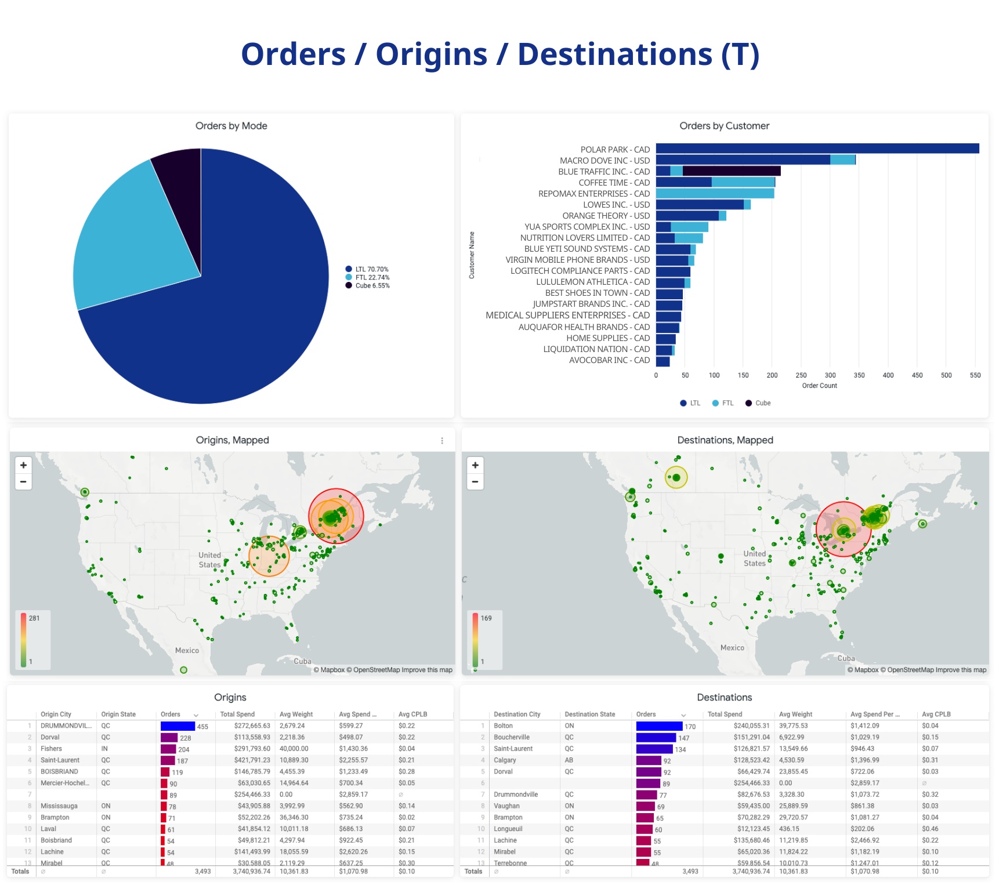Image resolution: width=999 pixels, height=892 pixels.
Task: Open Origins, Mapped options menu
Action: tap(442, 441)
